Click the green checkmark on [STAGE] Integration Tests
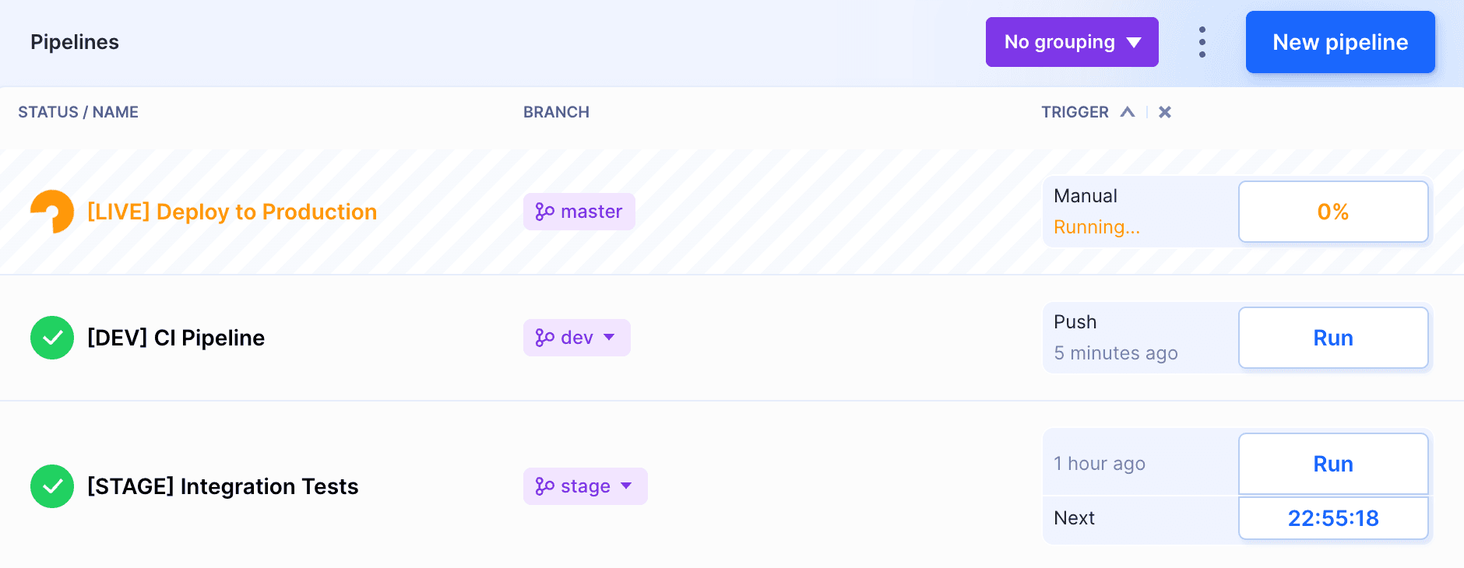Image resolution: width=1464 pixels, height=568 pixels. [x=51, y=486]
